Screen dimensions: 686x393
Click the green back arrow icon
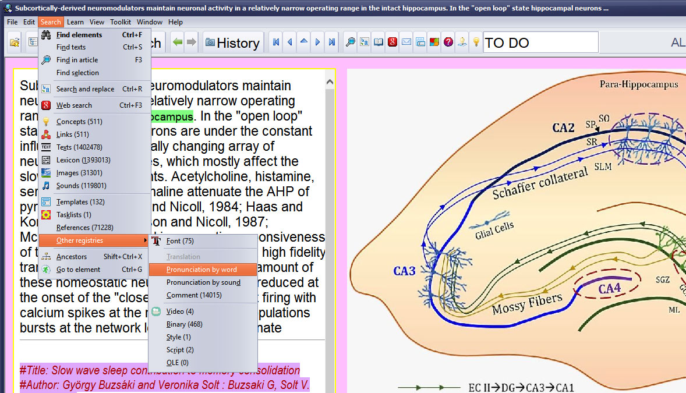(x=178, y=43)
